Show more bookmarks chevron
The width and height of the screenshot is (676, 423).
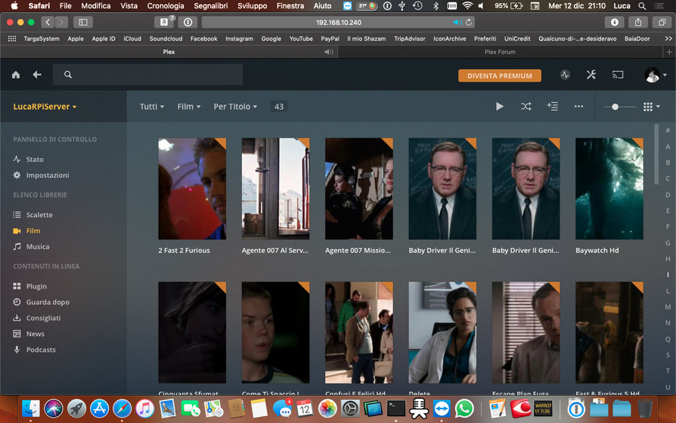tap(668, 39)
